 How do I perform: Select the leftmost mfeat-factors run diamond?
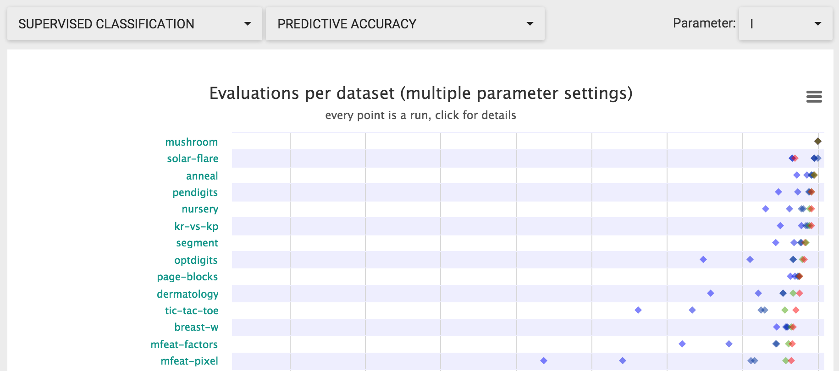682,344
